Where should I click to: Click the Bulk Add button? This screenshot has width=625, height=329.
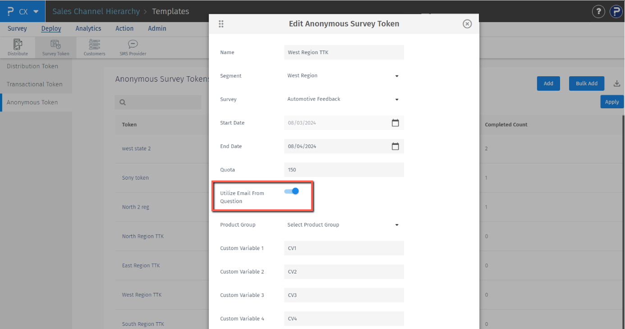[586, 83]
